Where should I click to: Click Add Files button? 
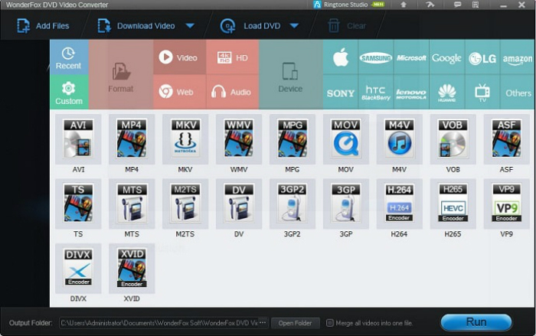pos(43,26)
